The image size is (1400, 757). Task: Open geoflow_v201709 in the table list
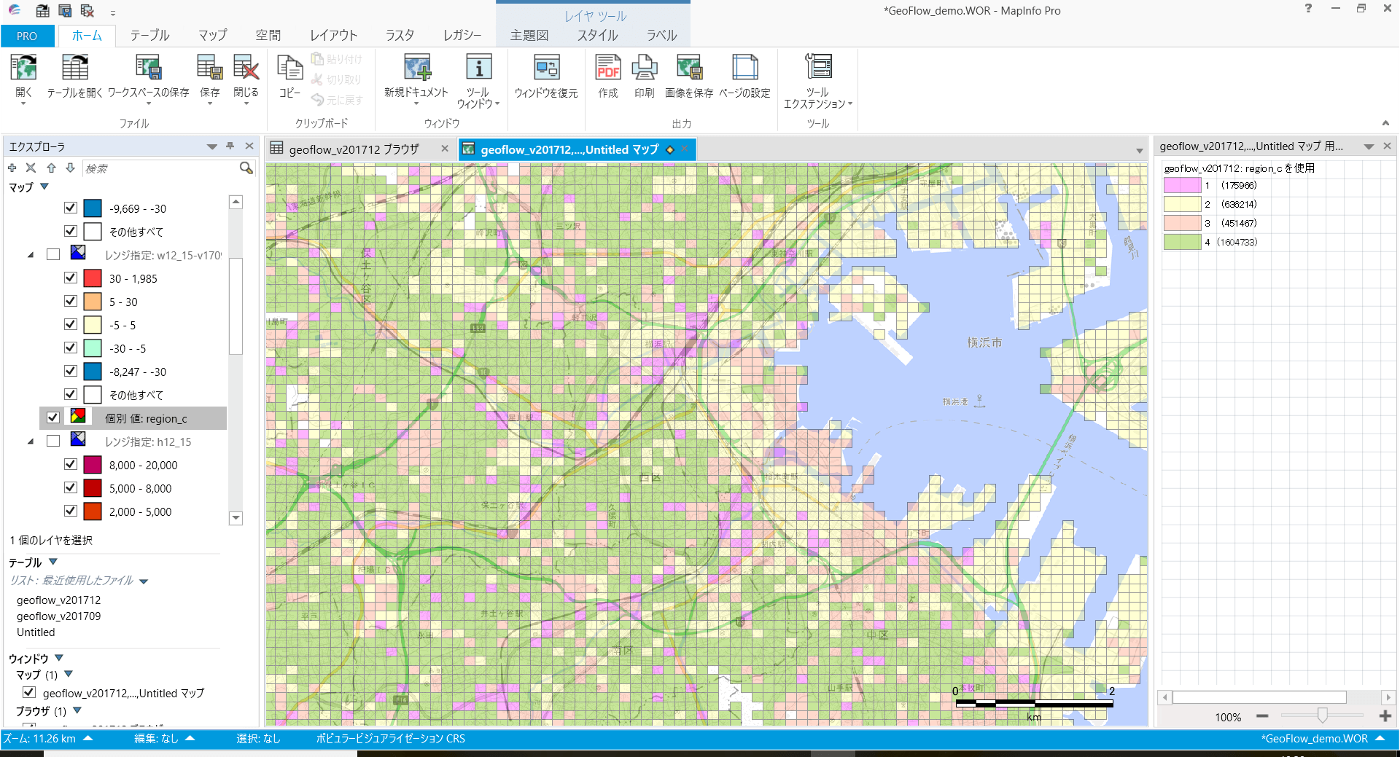(59, 616)
